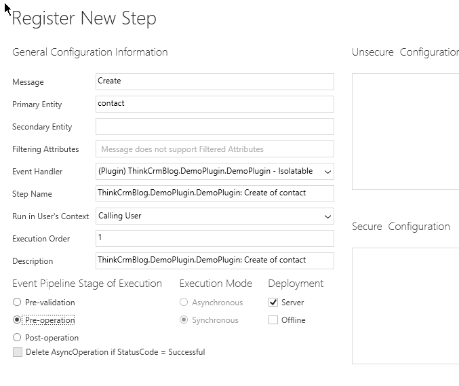Uncheck the Server deployment checkbox
Viewport: 459px width, 386px height.
click(273, 303)
